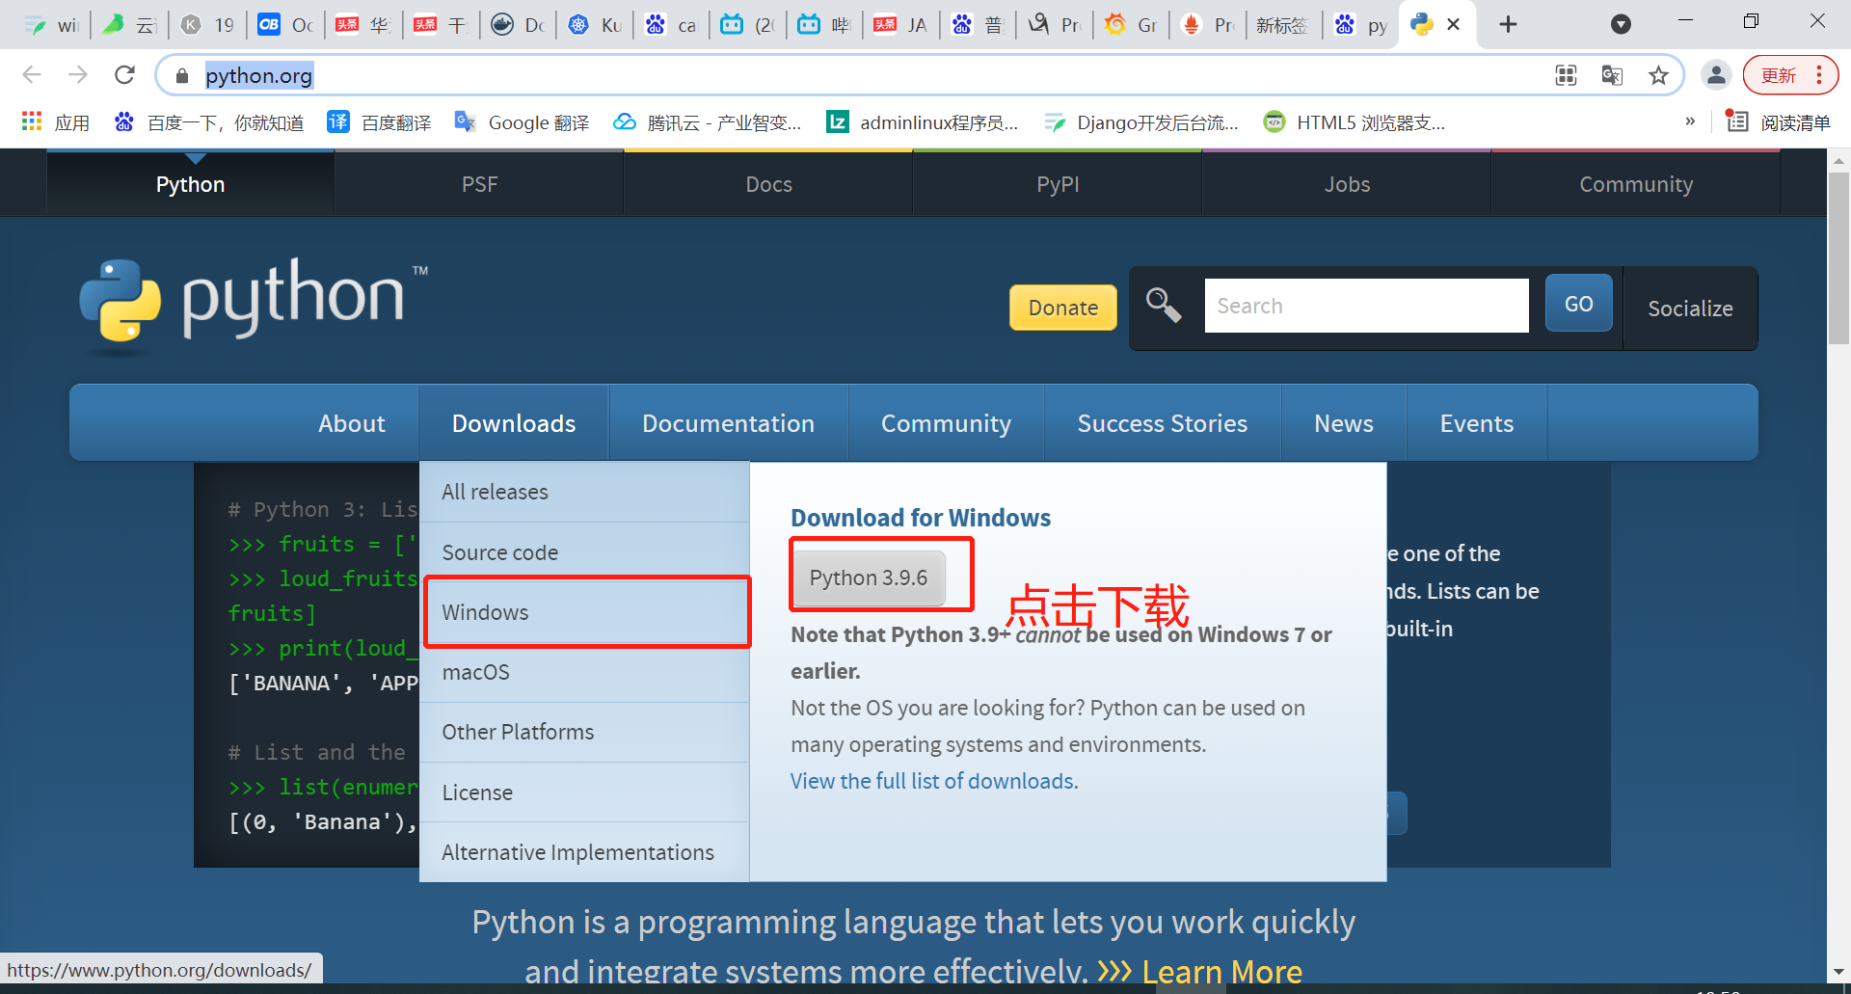Expand the Socialize menu
This screenshot has height=994, width=1851.
pos(1690,309)
